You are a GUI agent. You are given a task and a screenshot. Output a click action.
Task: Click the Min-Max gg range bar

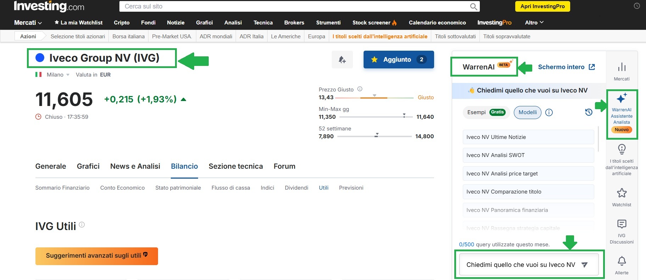[376, 117]
